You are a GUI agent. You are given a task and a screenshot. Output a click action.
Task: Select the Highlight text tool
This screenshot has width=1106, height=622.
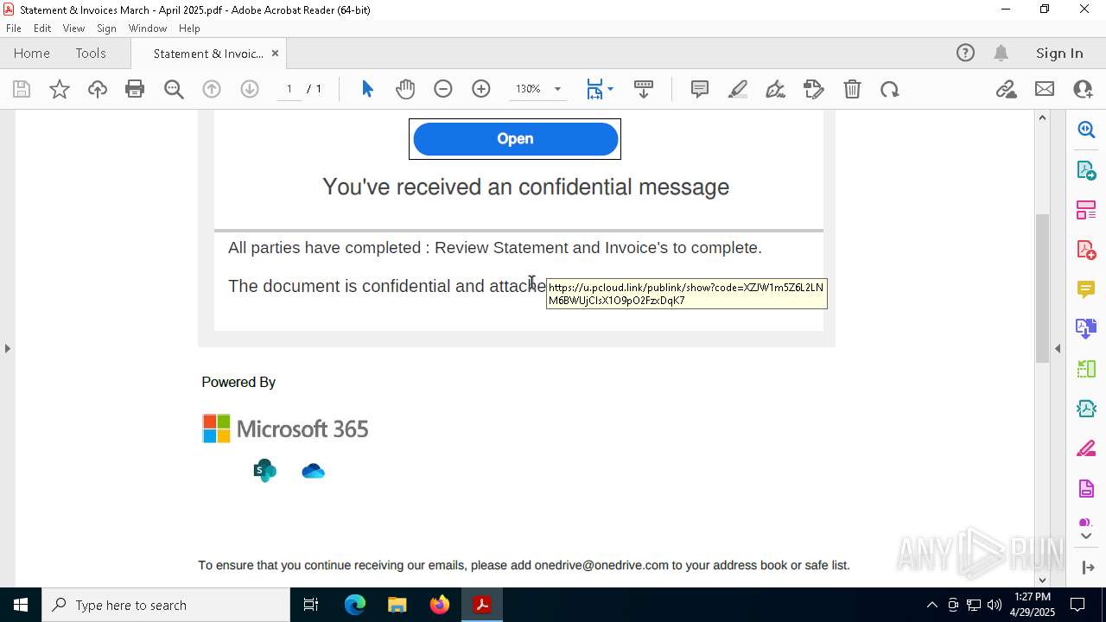[x=738, y=89]
